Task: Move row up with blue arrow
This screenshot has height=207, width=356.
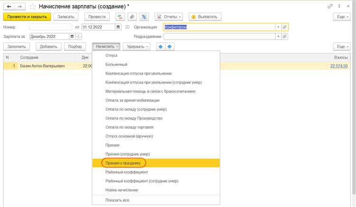Action: click(160, 47)
